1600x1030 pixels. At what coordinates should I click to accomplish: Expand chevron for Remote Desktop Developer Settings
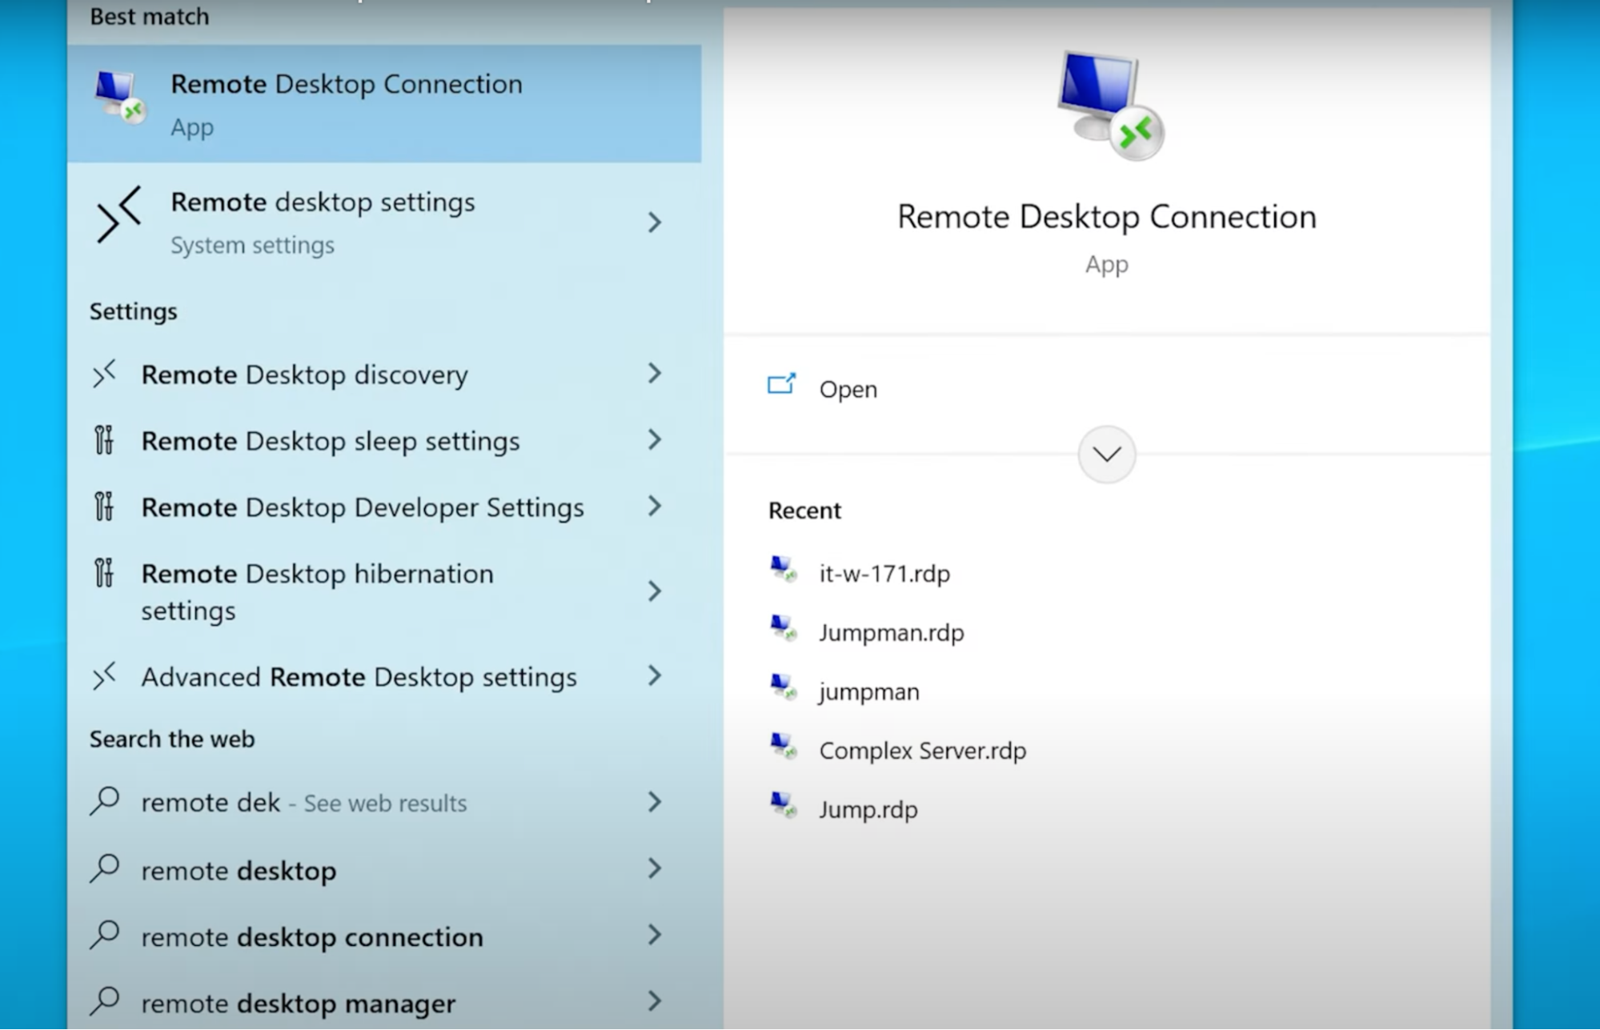(x=655, y=506)
